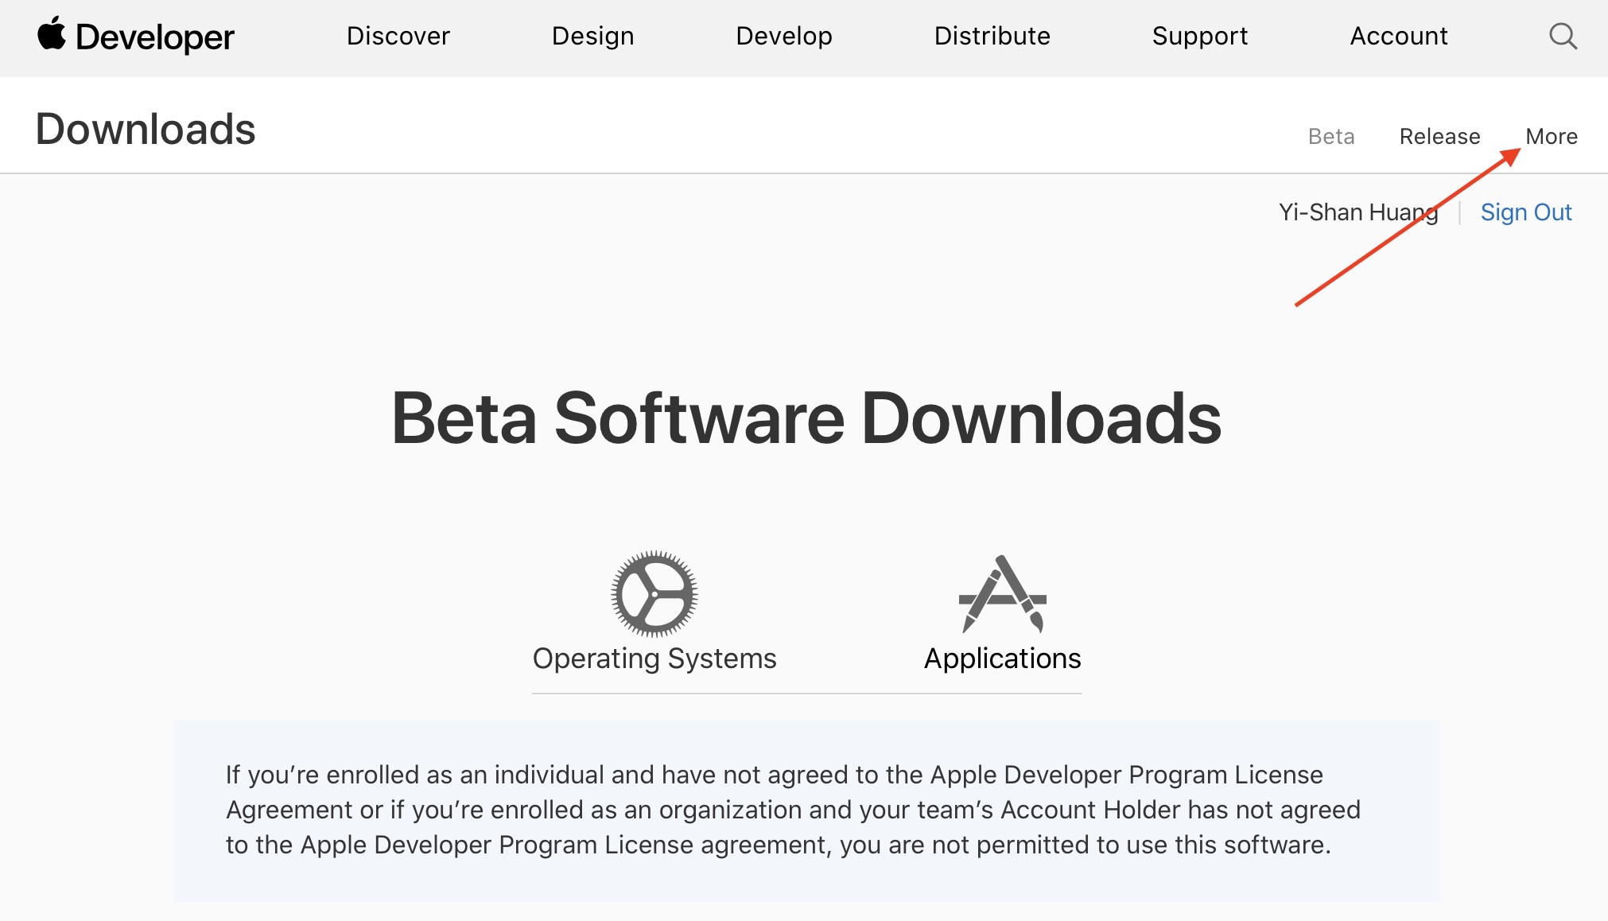
Task: Click the Developer home link text
Action: (x=155, y=37)
